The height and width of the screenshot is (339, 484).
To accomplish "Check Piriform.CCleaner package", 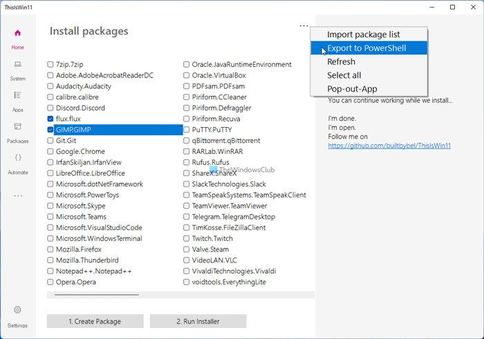I will (x=186, y=97).
